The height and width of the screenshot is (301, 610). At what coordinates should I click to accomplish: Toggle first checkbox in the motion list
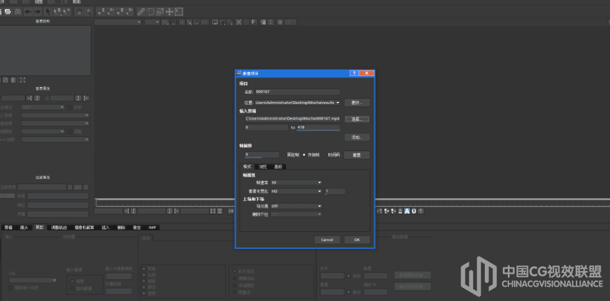click(x=144, y=268)
